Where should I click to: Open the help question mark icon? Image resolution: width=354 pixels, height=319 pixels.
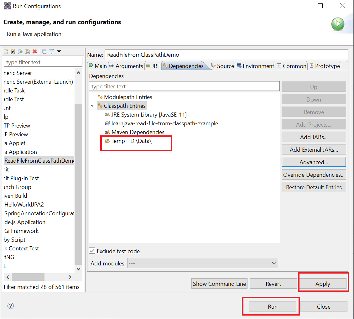coord(11,306)
